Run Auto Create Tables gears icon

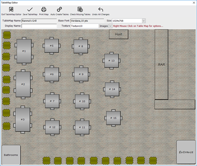pos(60,10)
